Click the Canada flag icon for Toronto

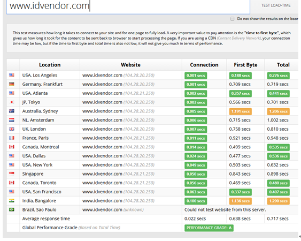tap(12, 183)
